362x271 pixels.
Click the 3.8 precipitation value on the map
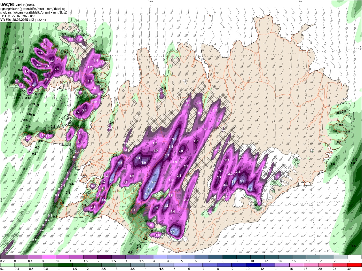point(166,206)
